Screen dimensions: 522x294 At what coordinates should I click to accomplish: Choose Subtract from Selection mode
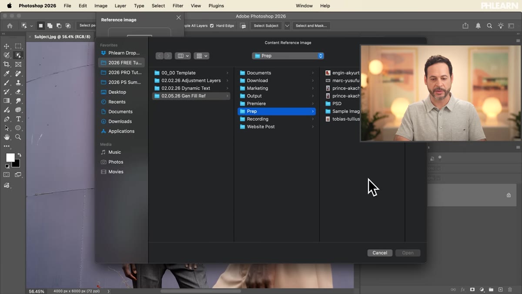click(x=59, y=26)
